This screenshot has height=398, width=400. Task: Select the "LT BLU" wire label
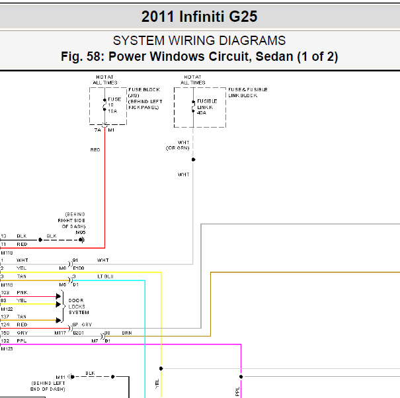click(x=105, y=276)
